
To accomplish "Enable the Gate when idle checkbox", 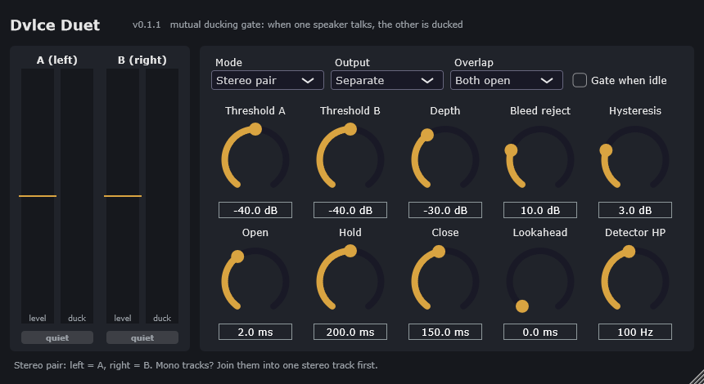I will pos(580,80).
